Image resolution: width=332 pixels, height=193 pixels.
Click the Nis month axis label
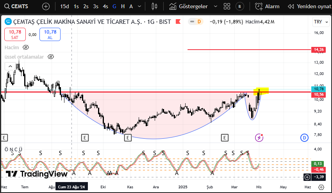coord(259,187)
